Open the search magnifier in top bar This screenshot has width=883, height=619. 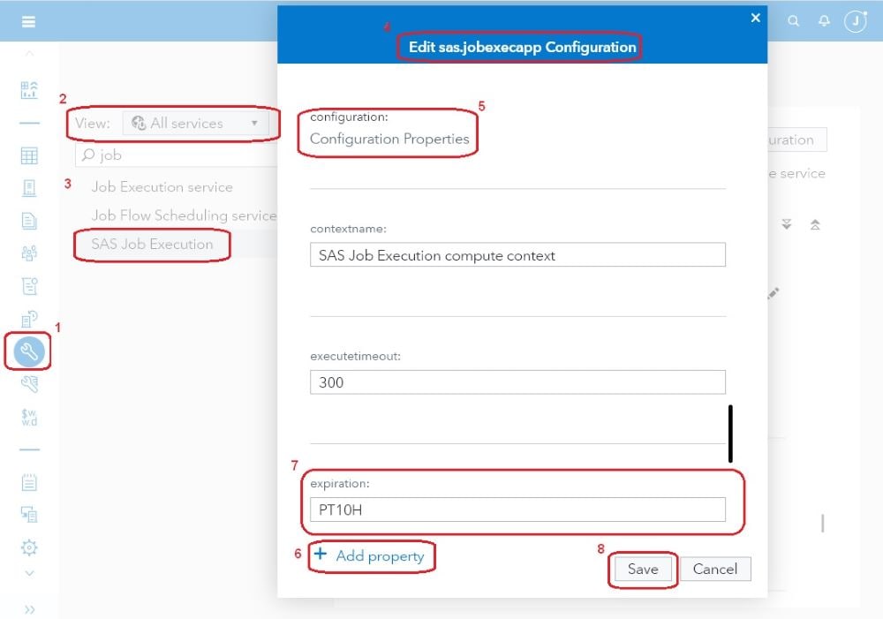pos(793,21)
